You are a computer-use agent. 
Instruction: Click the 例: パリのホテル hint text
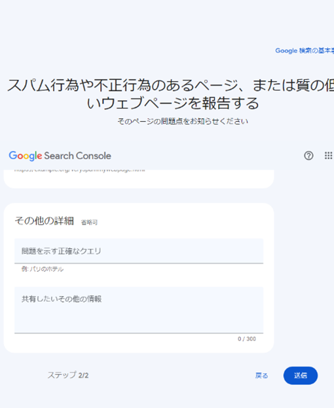tap(43, 269)
